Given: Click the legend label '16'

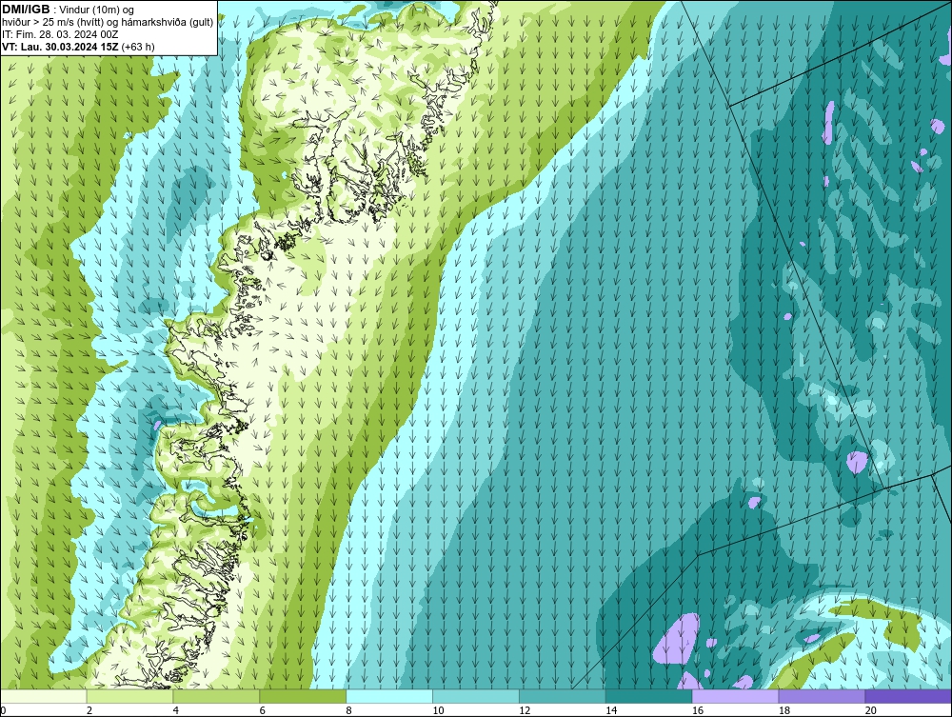Looking at the screenshot, I should [698, 710].
